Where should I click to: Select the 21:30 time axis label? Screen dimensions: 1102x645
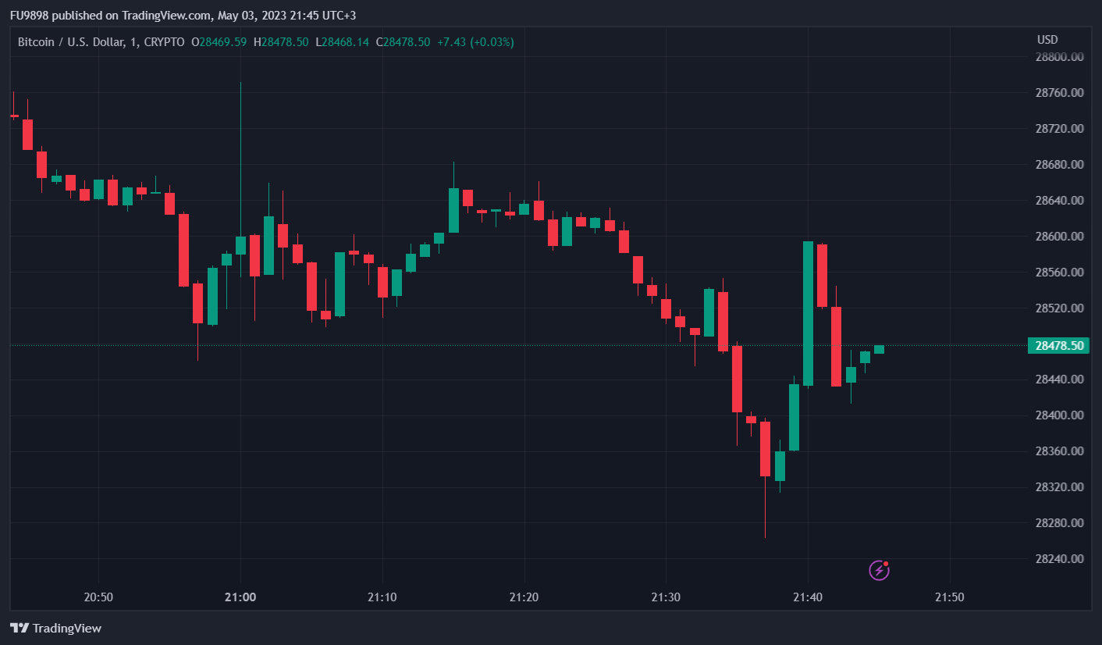665,597
